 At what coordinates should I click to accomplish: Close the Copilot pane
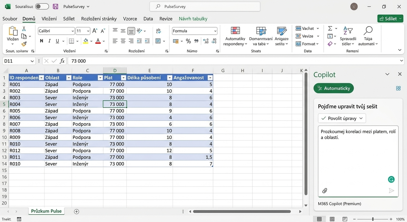(400, 74)
